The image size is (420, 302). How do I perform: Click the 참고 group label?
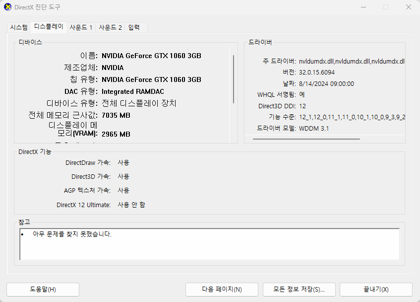pos(24,222)
